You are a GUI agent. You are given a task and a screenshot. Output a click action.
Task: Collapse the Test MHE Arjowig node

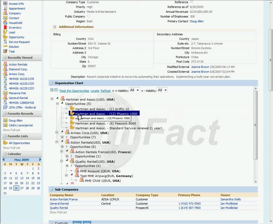(66, 175)
